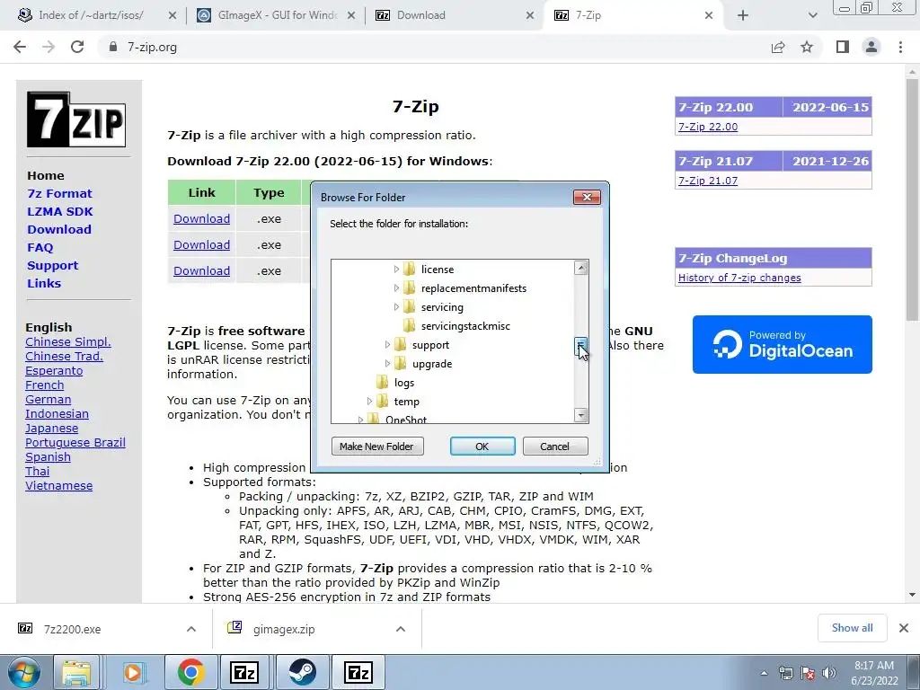The height and width of the screenshot is (690, 920).
Task: Bookmark this page with star icon
Action: click(x=807, y=47)
